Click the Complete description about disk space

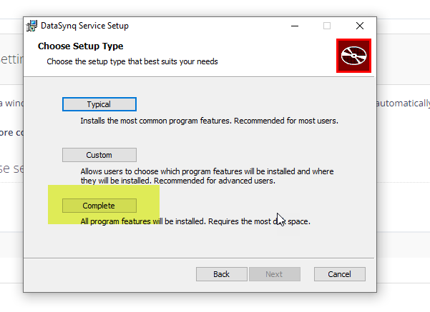coord(195,221)
